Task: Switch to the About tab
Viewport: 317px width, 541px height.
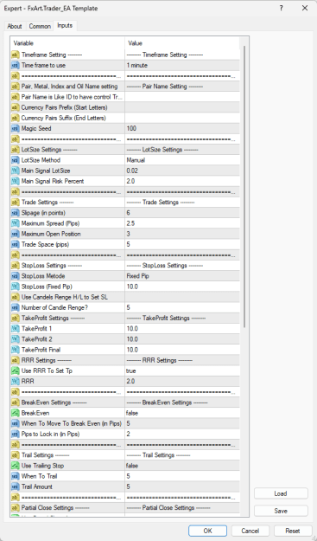Action: [15, 26]
